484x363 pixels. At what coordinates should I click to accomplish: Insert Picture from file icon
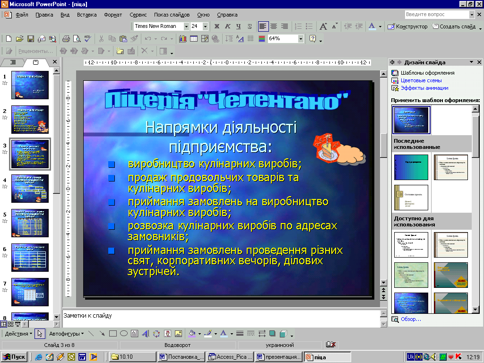178,334
